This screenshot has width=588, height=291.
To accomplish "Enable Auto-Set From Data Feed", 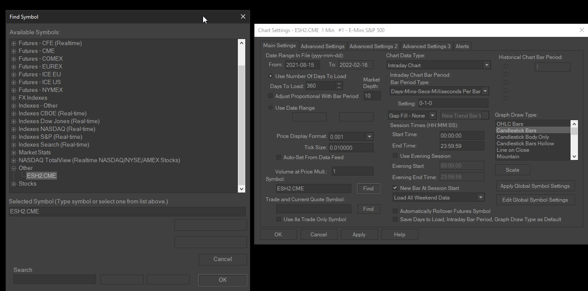I will pos(279,157).
